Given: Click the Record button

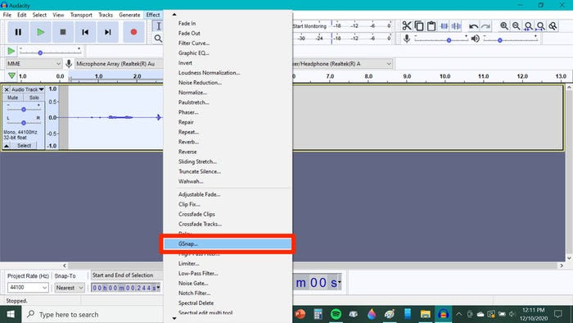Looking at the screenshot, I should click(133, 32).
